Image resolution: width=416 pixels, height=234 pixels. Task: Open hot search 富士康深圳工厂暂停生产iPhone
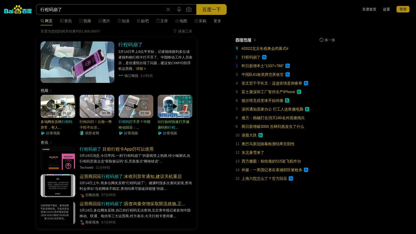pos(268,92)
